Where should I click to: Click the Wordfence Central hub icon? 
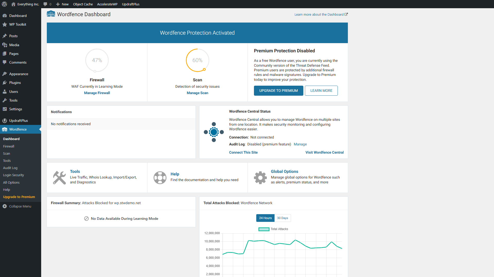click(214, 132)
